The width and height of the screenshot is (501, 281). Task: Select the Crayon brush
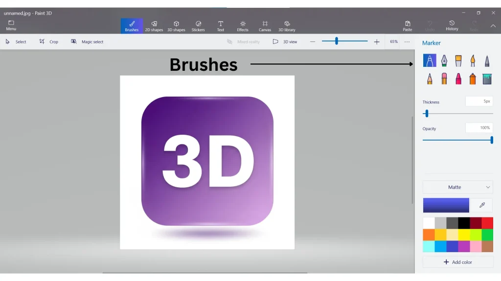458,78
